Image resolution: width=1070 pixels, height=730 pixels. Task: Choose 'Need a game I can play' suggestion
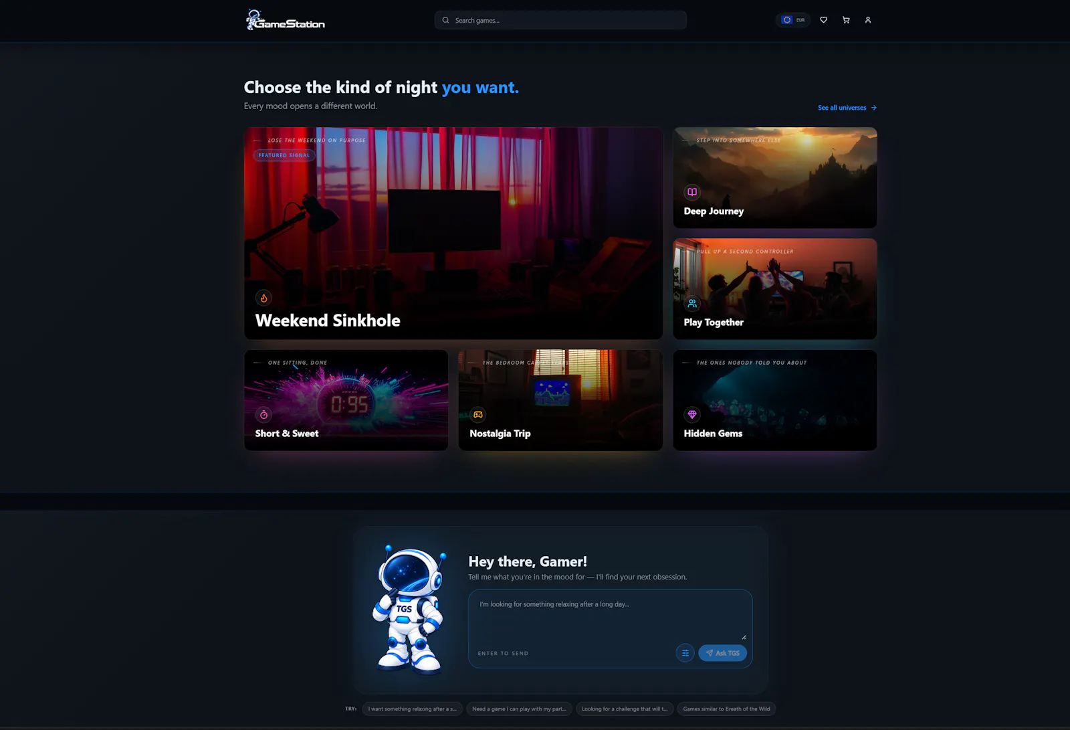click(519, 709)
